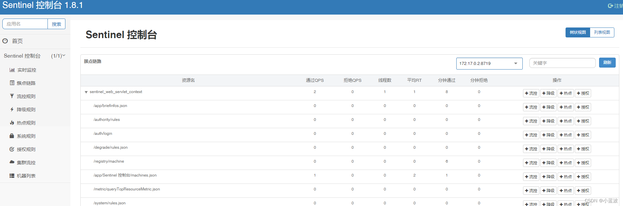Click the list icon for 簇点链路
623x206 pixels.
tap(12, 83)
